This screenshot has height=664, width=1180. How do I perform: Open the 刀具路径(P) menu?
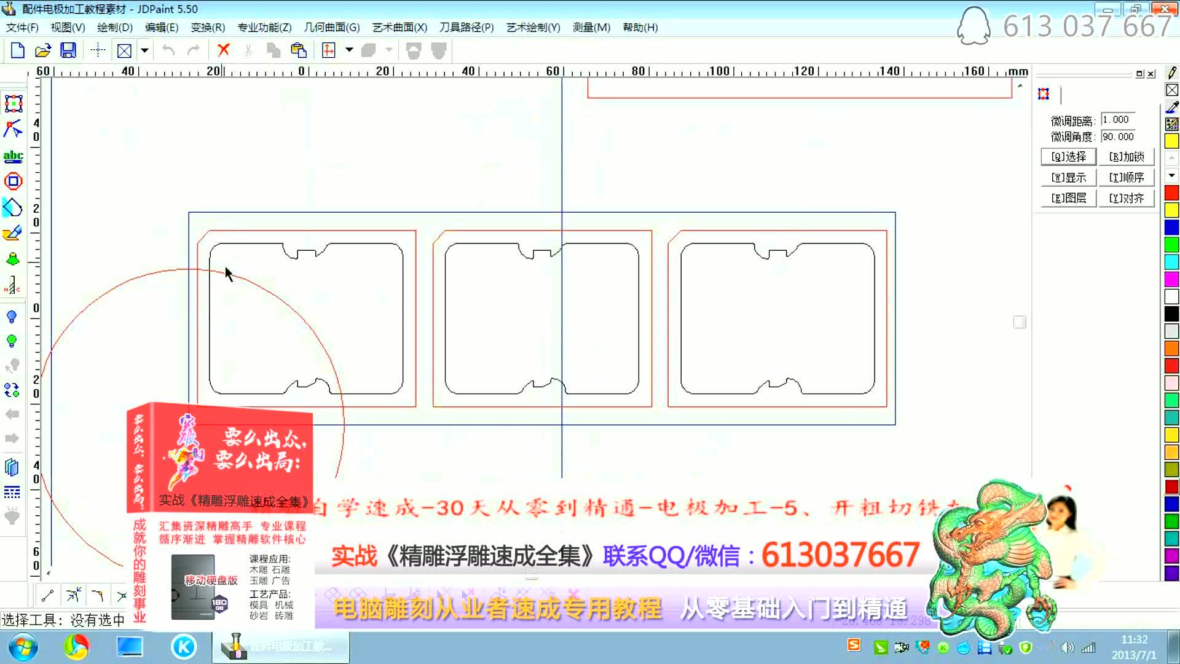(x=466, y=28)
